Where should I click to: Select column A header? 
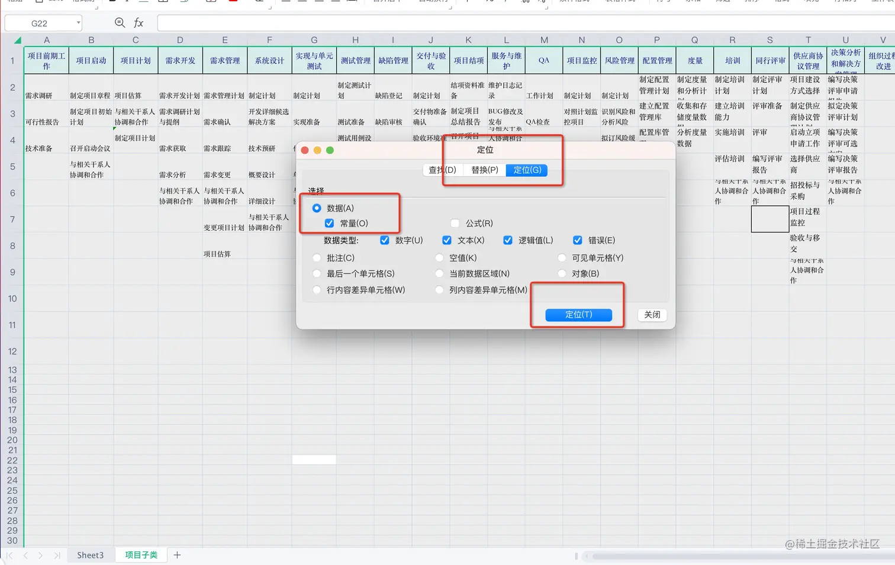[46, 40]
